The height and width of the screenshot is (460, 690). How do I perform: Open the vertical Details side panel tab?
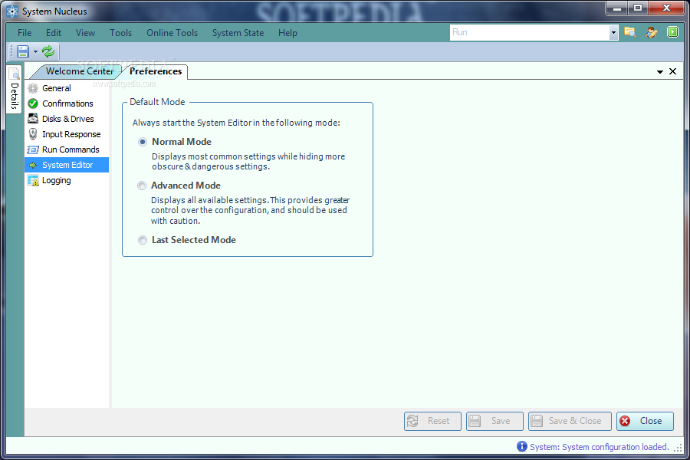(14, 90)
